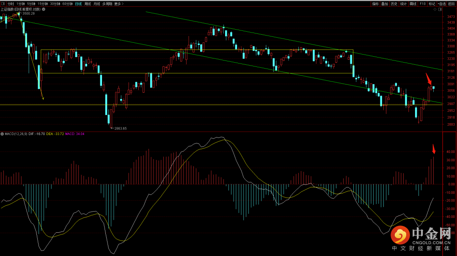Click the panel layout icon at top-left
This screenshot has width=457, height=256.
tap(3, 4)
